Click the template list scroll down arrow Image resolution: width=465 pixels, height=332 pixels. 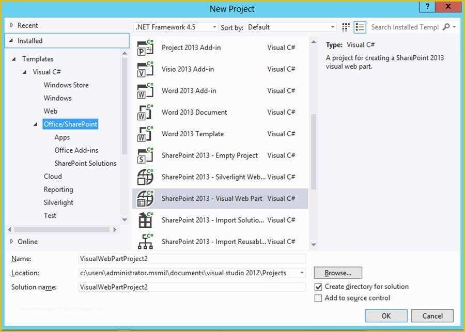coord(314,245)
